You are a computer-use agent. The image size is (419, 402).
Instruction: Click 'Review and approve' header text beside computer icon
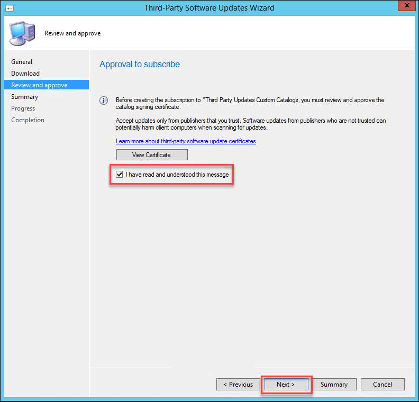point(72,33)
